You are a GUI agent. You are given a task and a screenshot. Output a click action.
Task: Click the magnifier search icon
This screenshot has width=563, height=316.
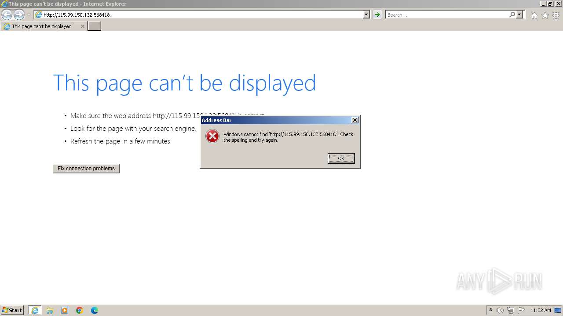[x=512, y=15]
